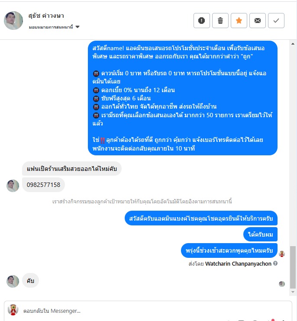Toggle the orange star follow-up marker

[x=239, y=20]
